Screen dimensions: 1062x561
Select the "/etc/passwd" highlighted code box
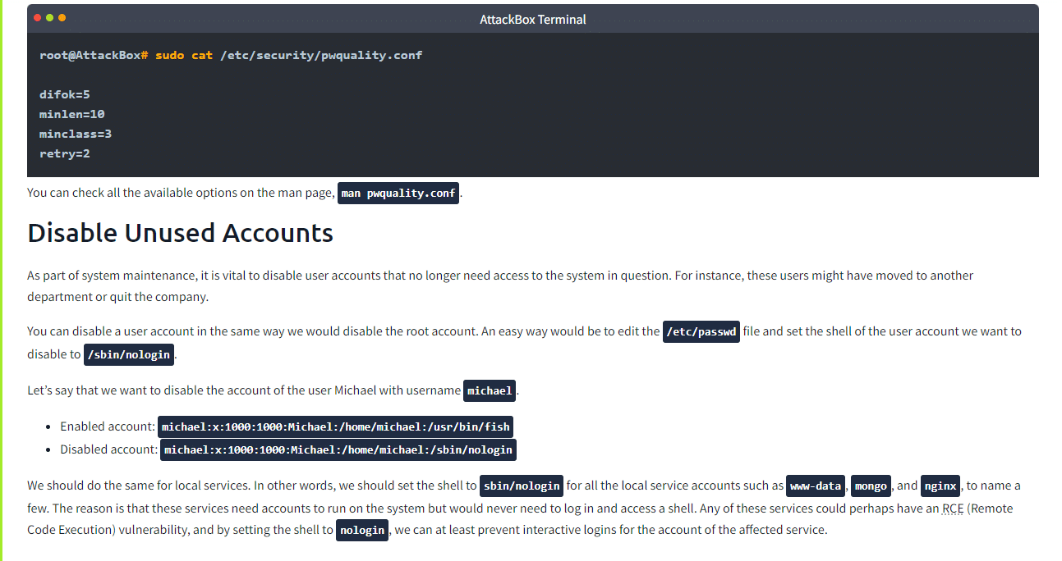point(701,331)
